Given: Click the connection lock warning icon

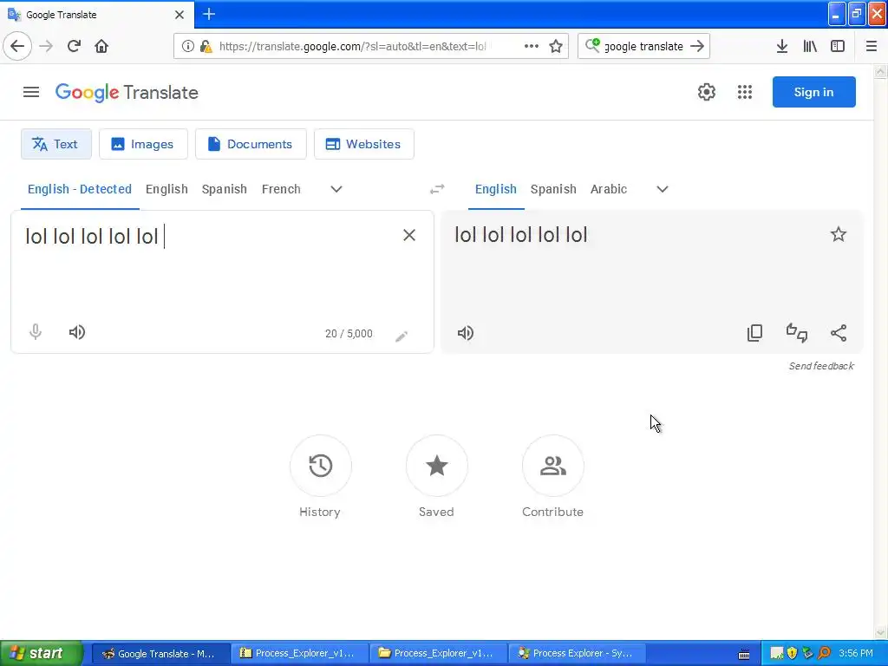Looking at the screenshot, I should coord(206,46).
